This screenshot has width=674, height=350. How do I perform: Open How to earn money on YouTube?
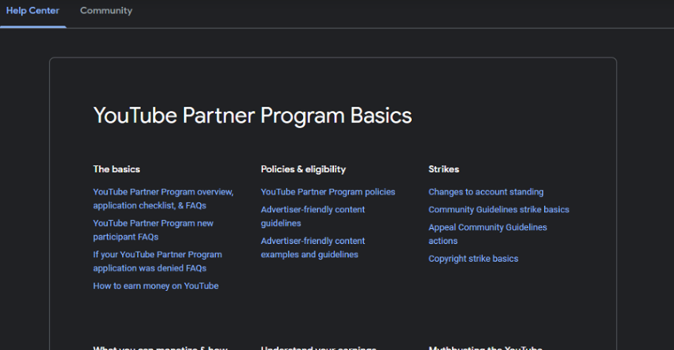(x=156, y=286)
